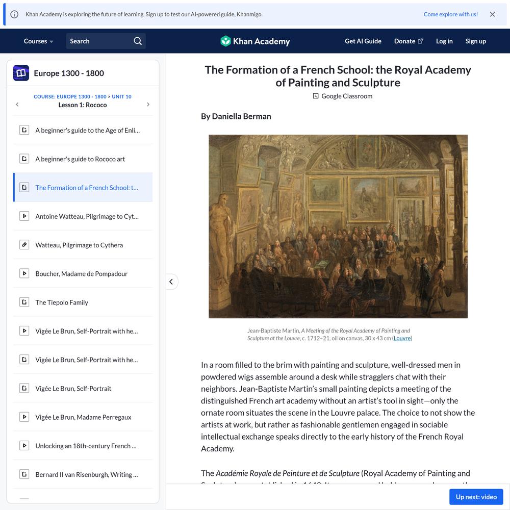
Task: Click article icon for second Vigée Le Brun Self-Portrait with he...
Action: pyautogui.click(x=24, y=360)
